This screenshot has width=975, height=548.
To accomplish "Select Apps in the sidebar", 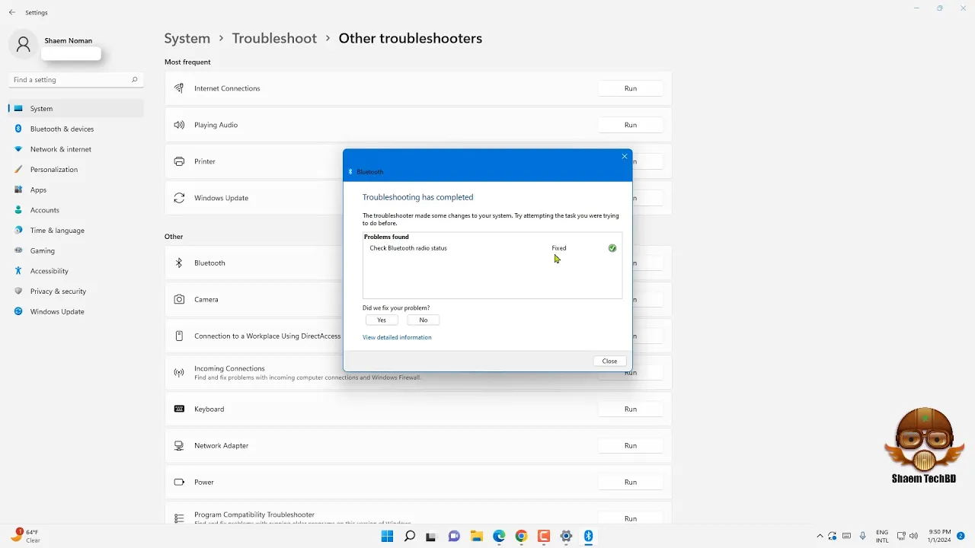I will coord(76,190).
